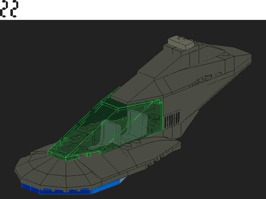Viewport: 266px width, 199px height.
Task: Click the black vent grille on the hull
Action: point(172,120)
